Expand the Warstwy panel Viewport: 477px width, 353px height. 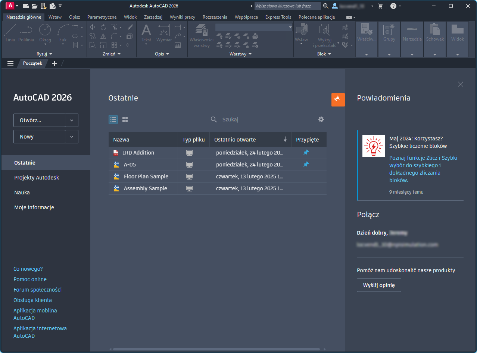point(240,54)
